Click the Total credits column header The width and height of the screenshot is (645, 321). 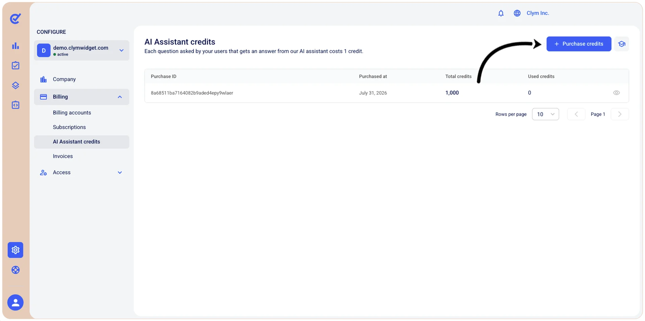point(458,77)
